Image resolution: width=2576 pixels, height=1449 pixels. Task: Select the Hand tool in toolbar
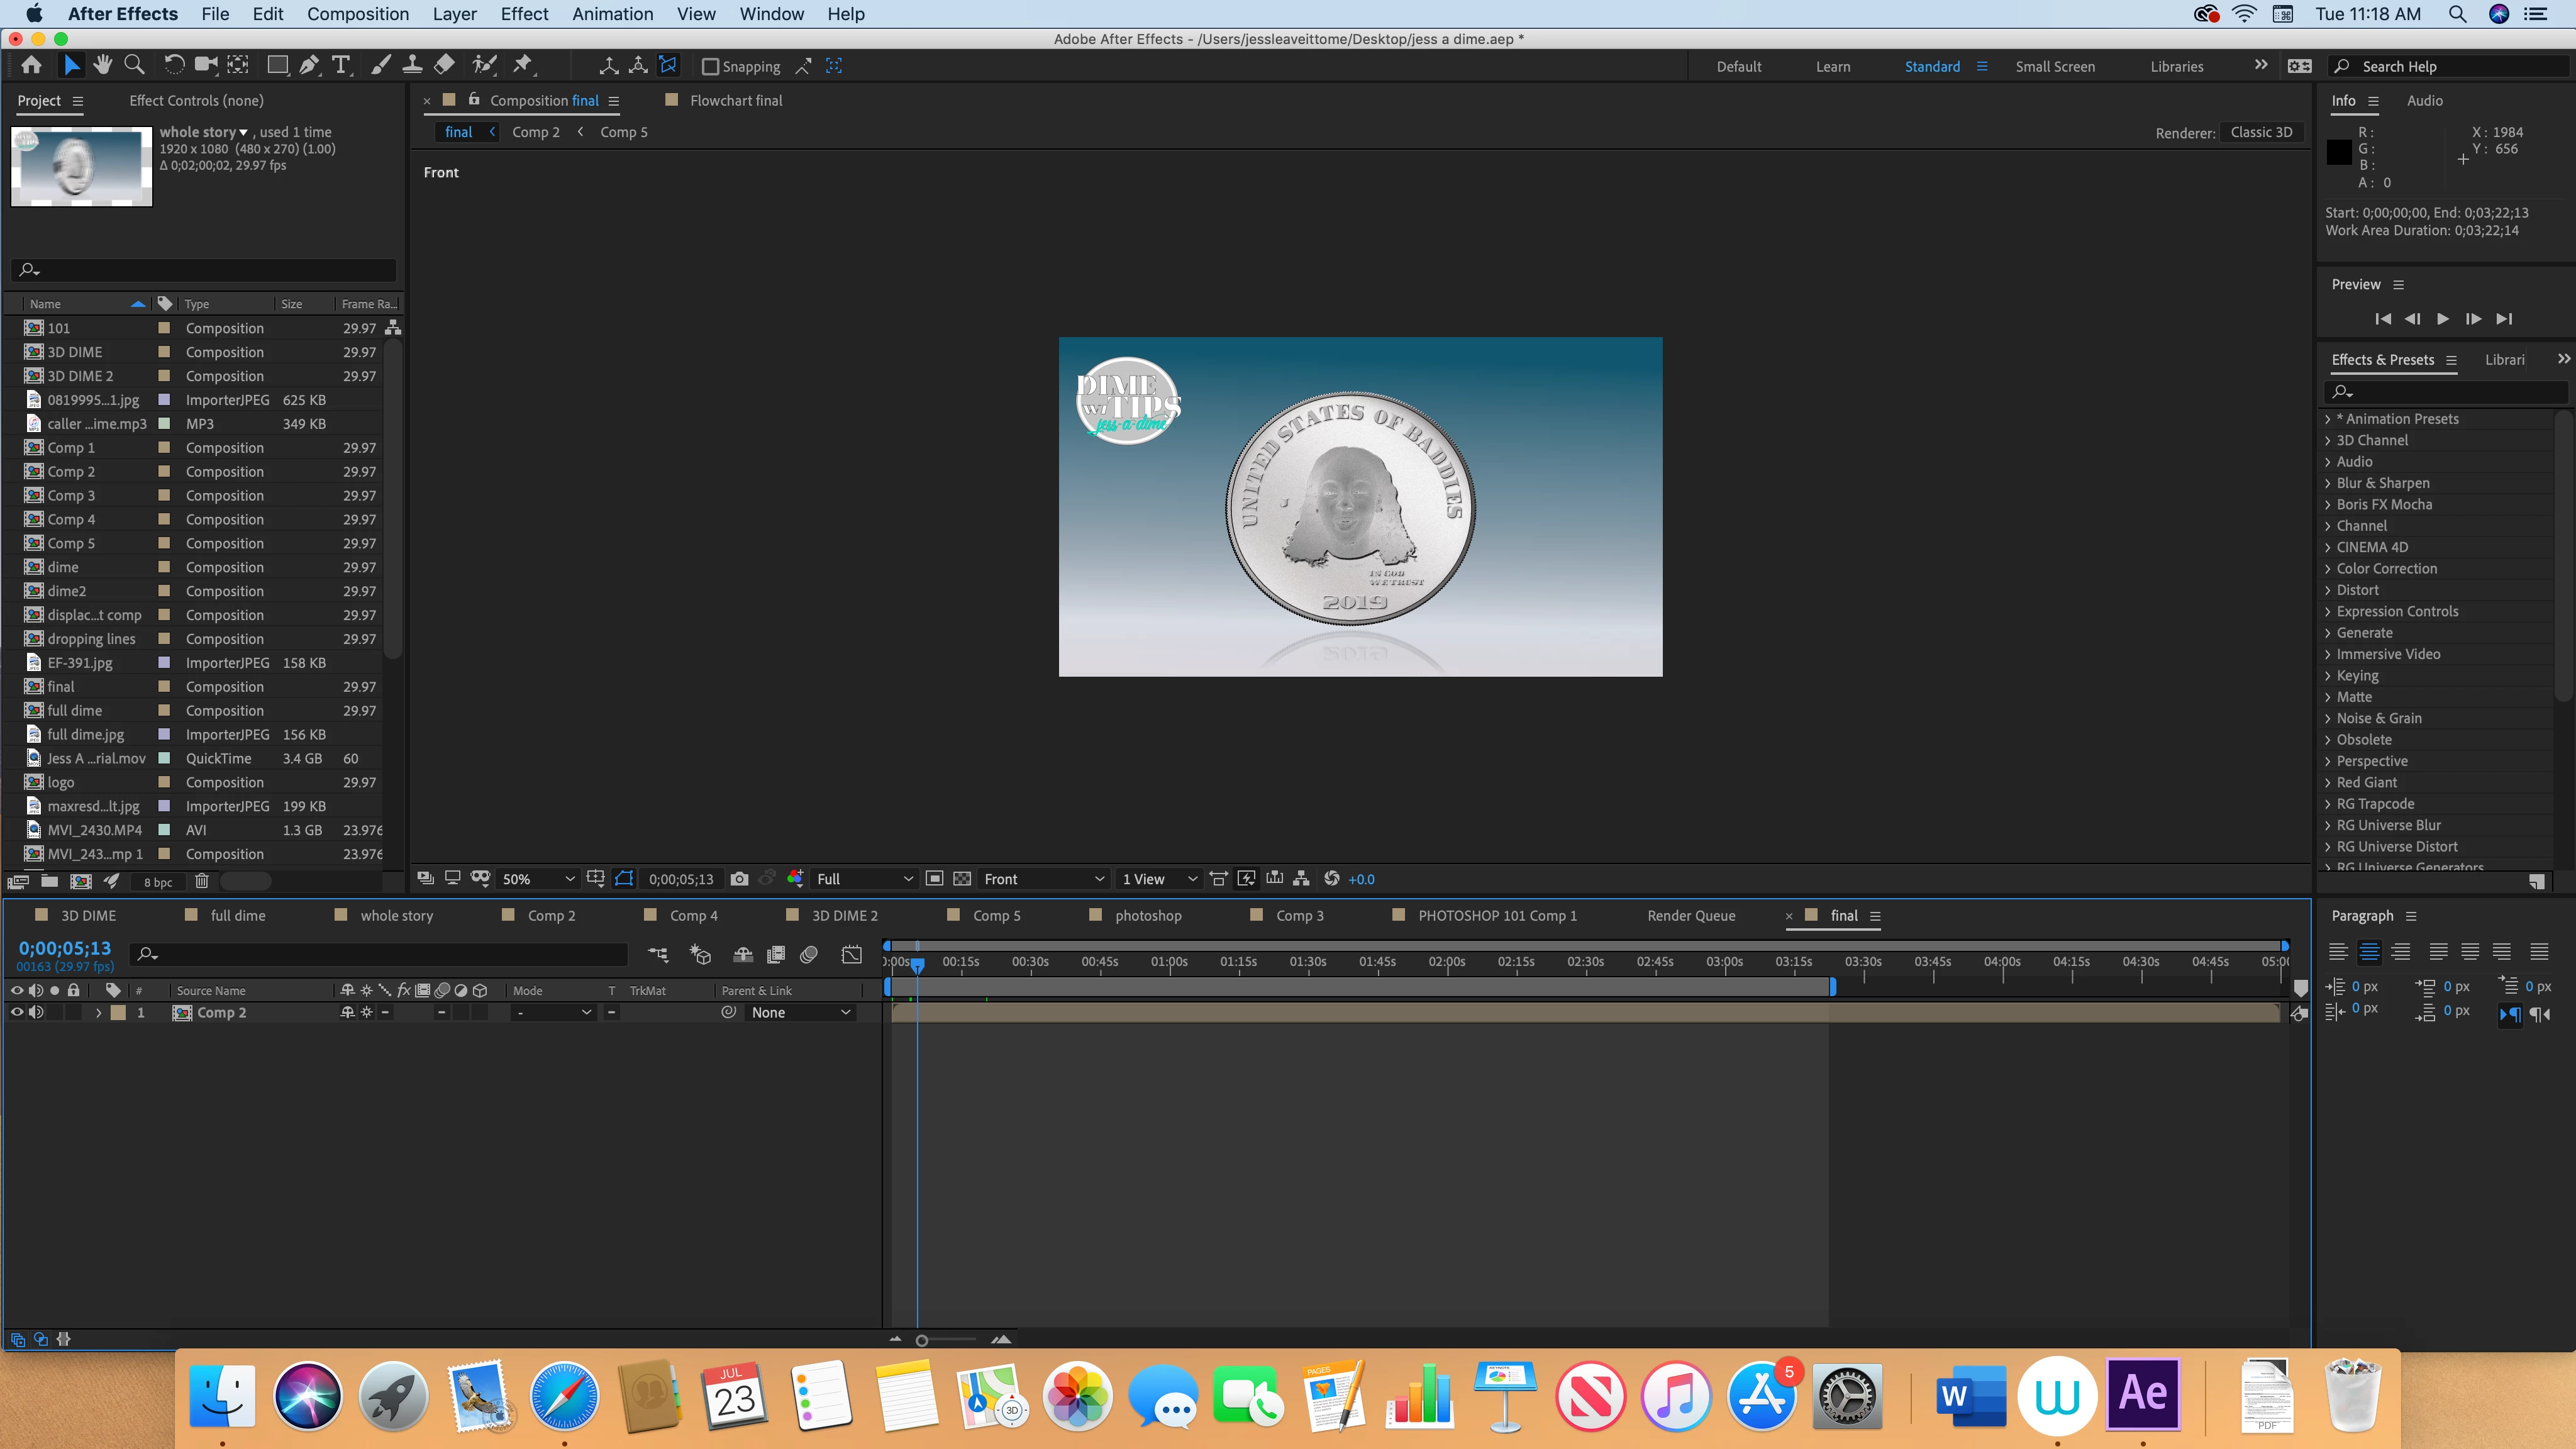pyautogui.click(x=102, y=66)
